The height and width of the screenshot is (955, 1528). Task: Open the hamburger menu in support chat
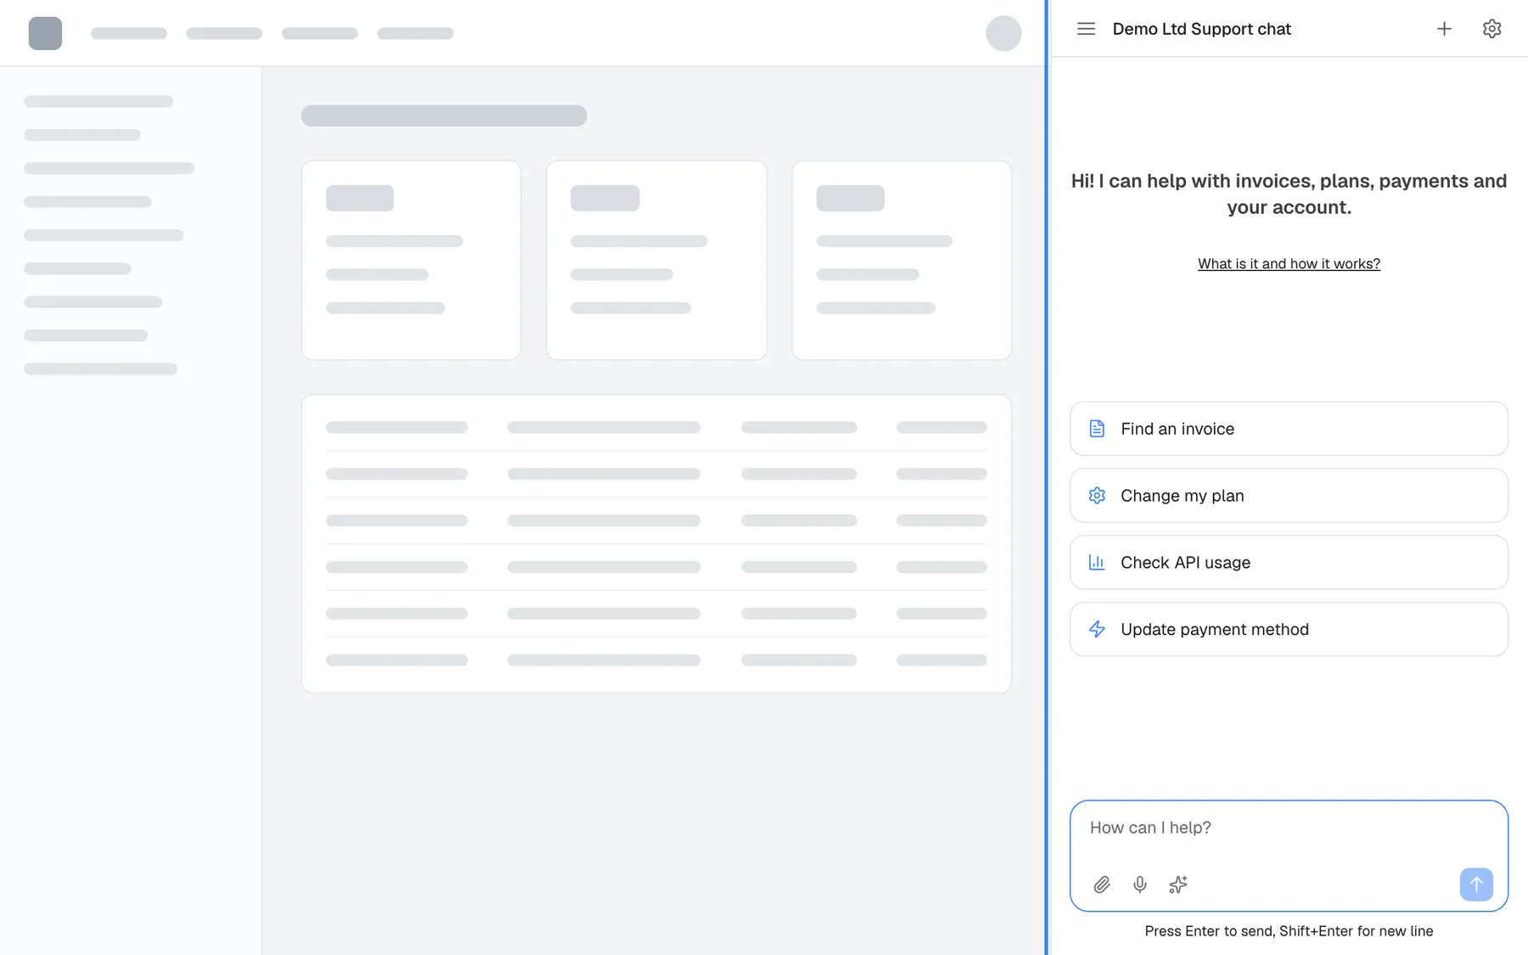1086,29
